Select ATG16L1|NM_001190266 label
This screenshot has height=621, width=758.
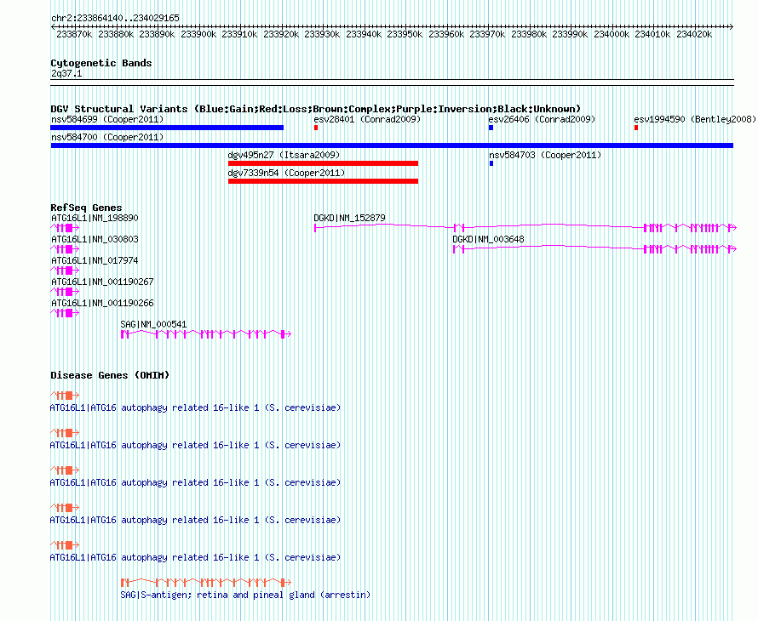pos(102,303)
